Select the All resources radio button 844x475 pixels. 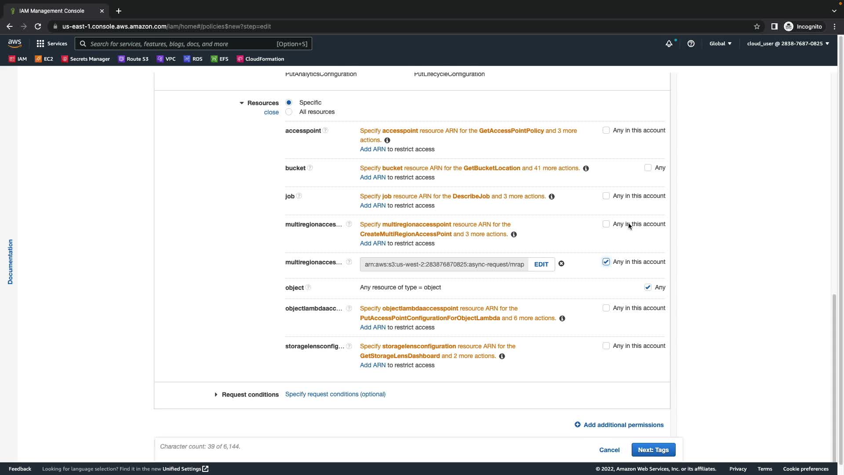[289, 112]
